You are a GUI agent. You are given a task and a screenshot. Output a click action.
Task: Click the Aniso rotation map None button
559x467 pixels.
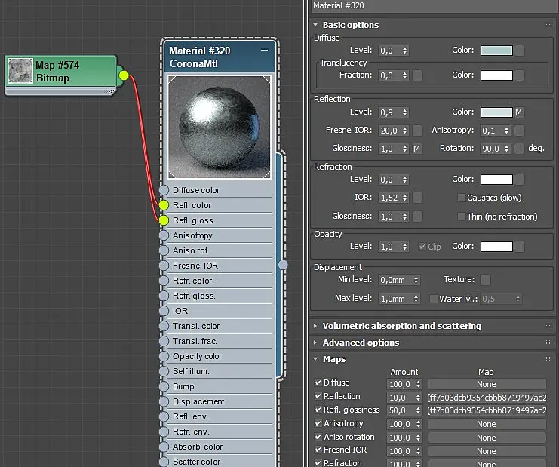pyautogui.click(x=487, y=438)
